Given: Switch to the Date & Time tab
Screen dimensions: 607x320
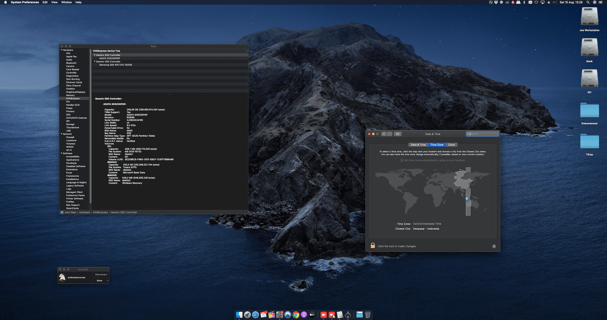Looking at the screenshot, I should [418, 145].
